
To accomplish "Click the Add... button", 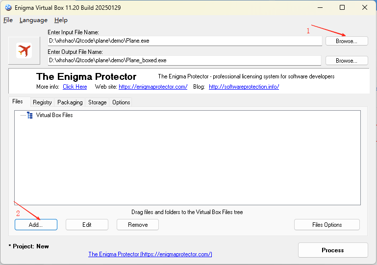I will click(36, 225).
